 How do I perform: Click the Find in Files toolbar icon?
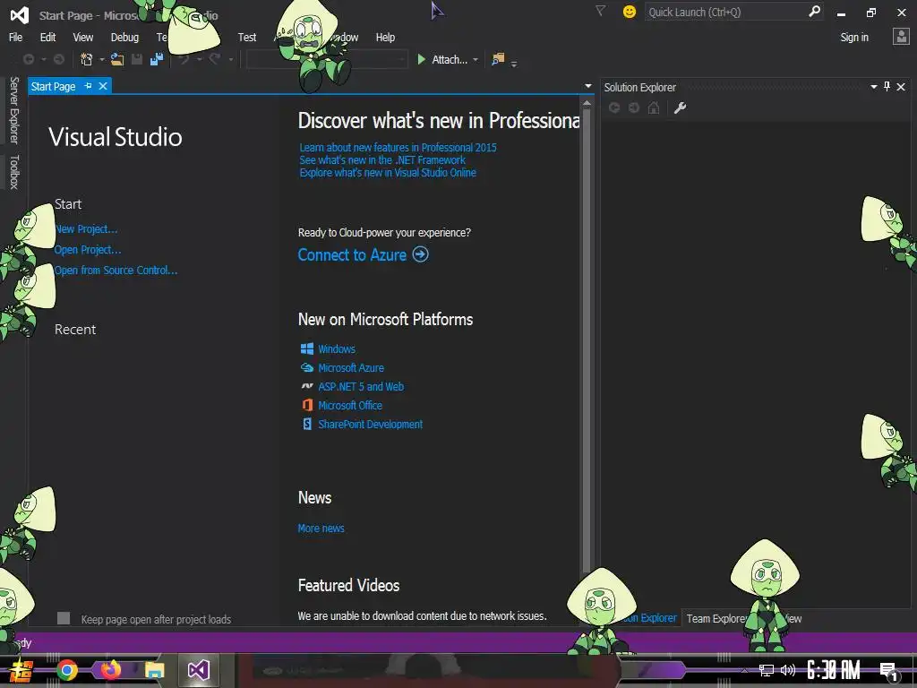coord(498,59)
